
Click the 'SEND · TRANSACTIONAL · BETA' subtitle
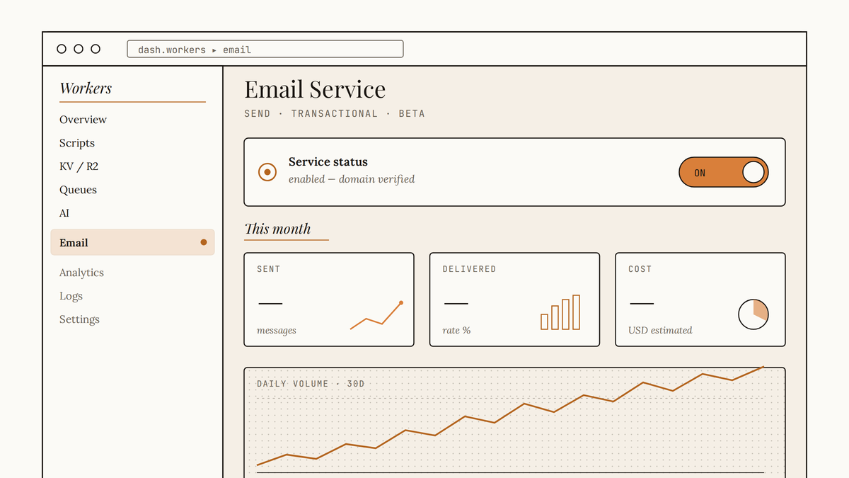[x=335, y=113]
